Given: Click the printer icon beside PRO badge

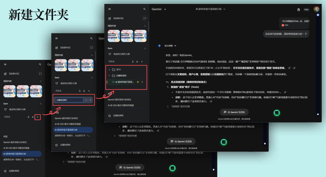Looking at the screenshot, I should tap(299, 10).
